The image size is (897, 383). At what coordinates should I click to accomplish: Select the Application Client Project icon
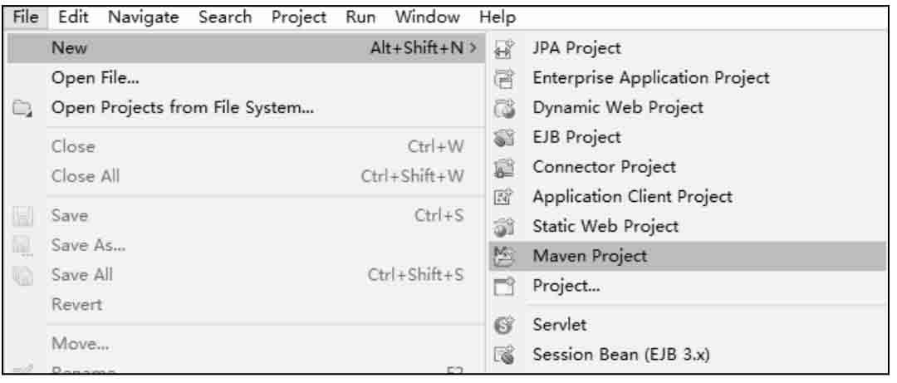click(x=505, y=197)
